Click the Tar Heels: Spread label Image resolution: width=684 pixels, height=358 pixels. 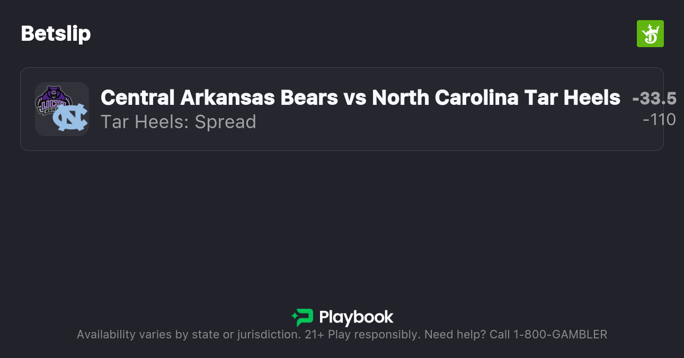(x=178, y=122)
